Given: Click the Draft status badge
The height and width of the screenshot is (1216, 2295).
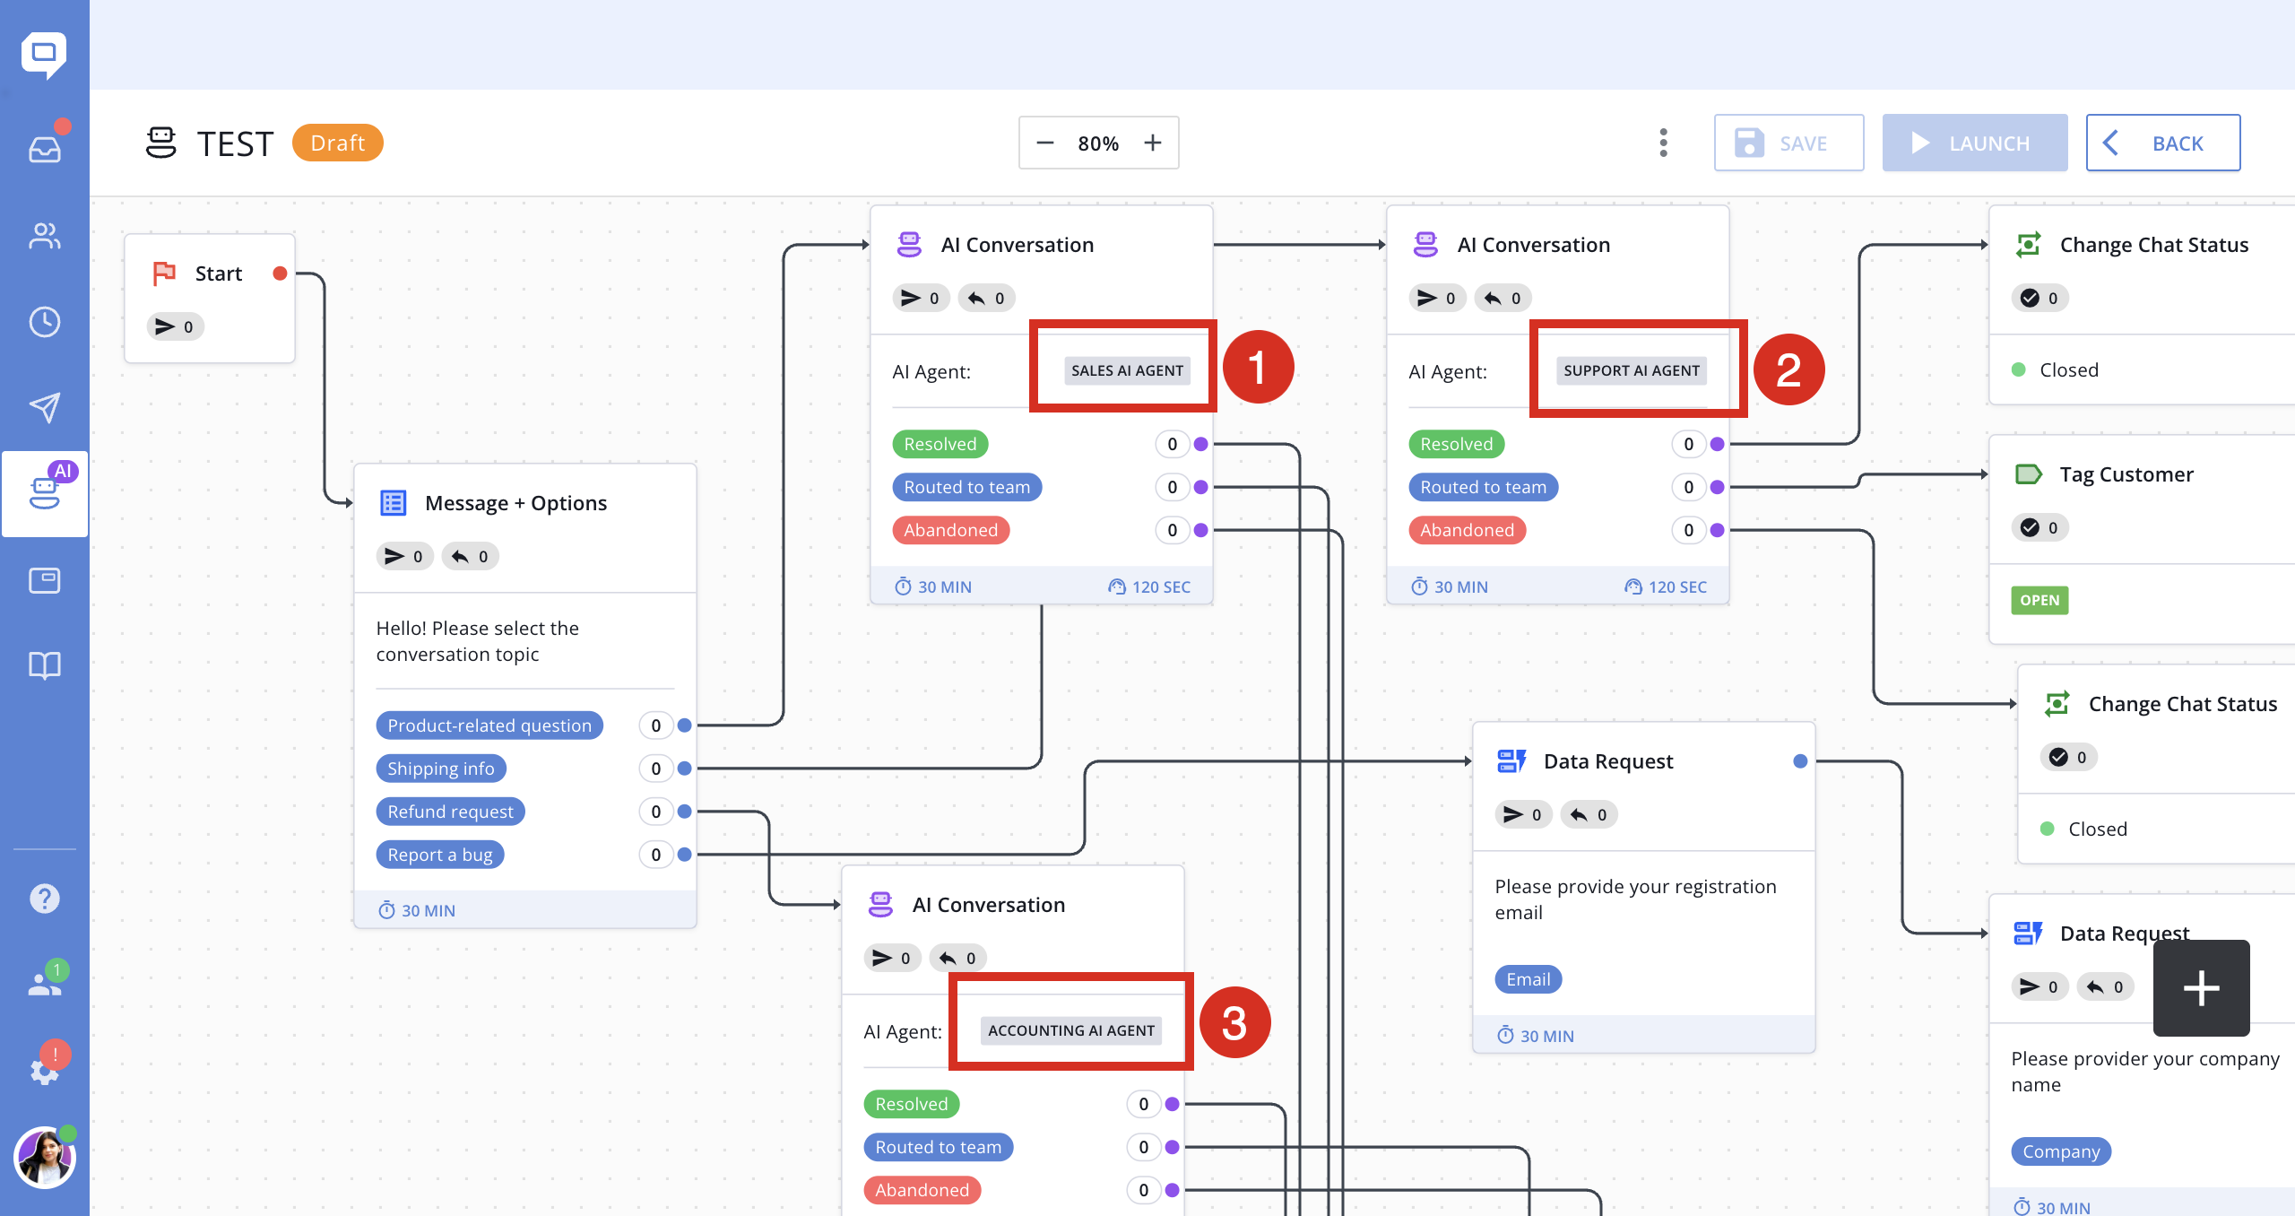Looking at the screenshot, I should [337, 143].
